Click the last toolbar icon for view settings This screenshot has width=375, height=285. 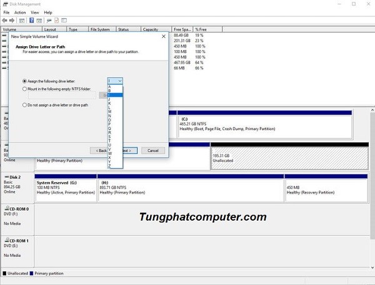click(64, 21)
